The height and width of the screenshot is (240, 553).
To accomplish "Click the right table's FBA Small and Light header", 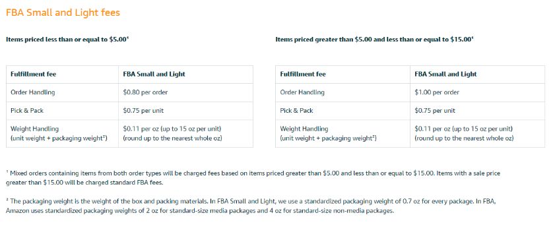I will 446,75.
